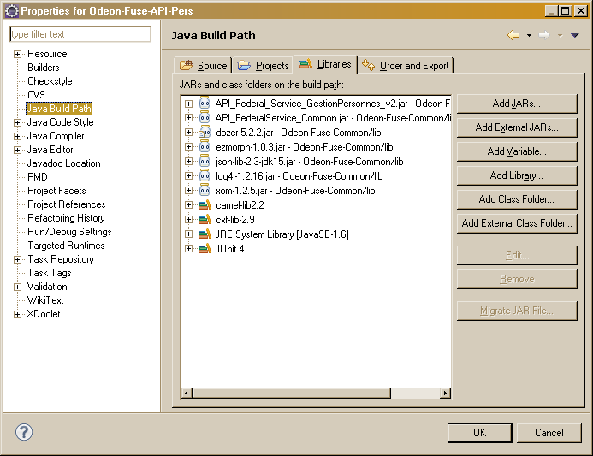Image resolution: width=593 pixels, height=456 pixels.
Task: Switch to the Projects tab
Action: tap(264, 66)
